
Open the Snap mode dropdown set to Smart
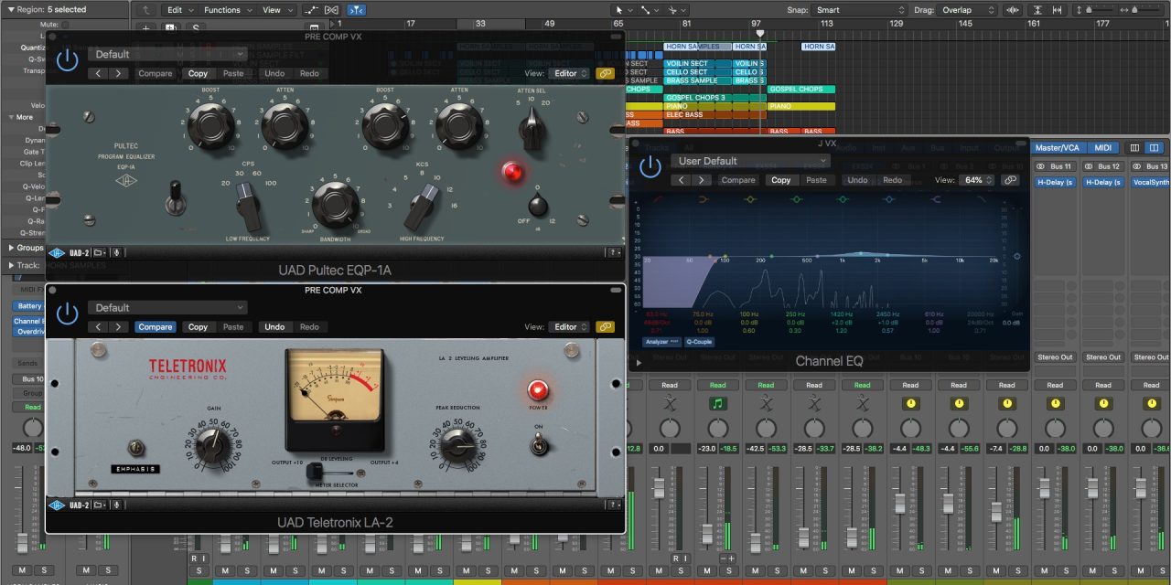click(x=859, y=10)
